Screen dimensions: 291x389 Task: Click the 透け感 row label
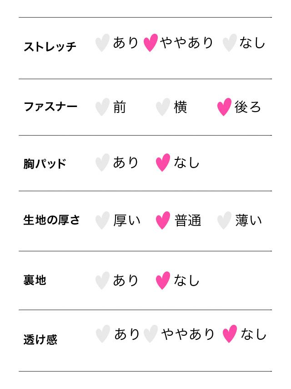[x=40, y=340]
